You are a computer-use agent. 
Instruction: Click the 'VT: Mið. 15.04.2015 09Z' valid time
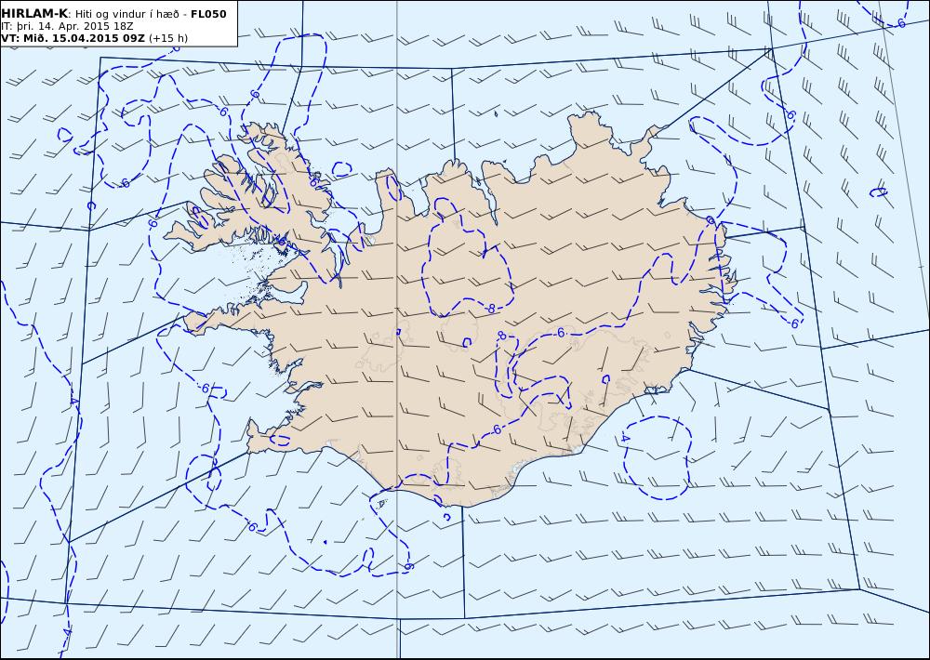point(73,38)
